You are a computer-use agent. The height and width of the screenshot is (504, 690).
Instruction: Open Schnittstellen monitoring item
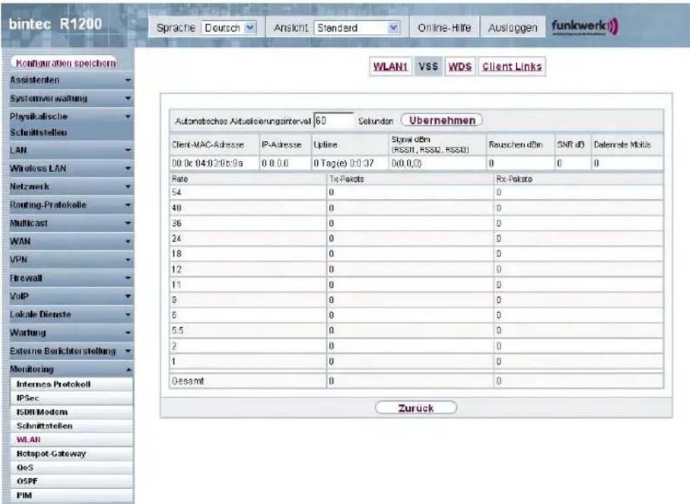[72, 426]
